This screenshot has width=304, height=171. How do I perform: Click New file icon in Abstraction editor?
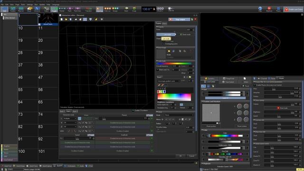coord(62,19)
